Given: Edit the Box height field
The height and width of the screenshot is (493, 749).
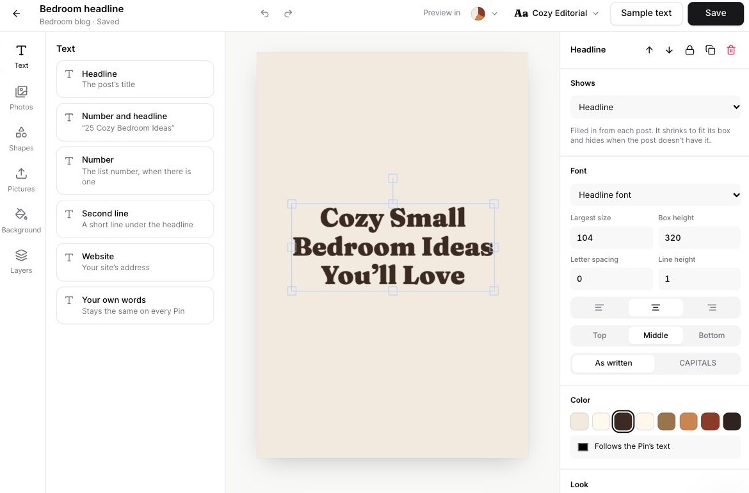Looking at the screenshot, I should tap(699, 238).
